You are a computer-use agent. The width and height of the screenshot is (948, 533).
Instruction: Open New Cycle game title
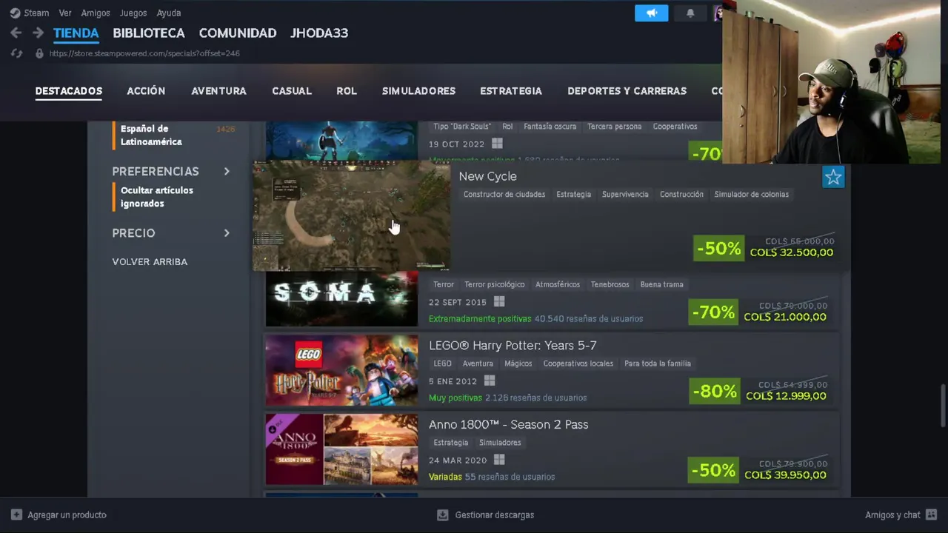click(487, 176)
